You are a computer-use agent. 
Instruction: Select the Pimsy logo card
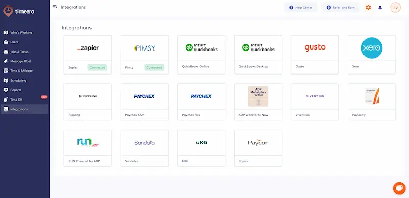(145, 48)
